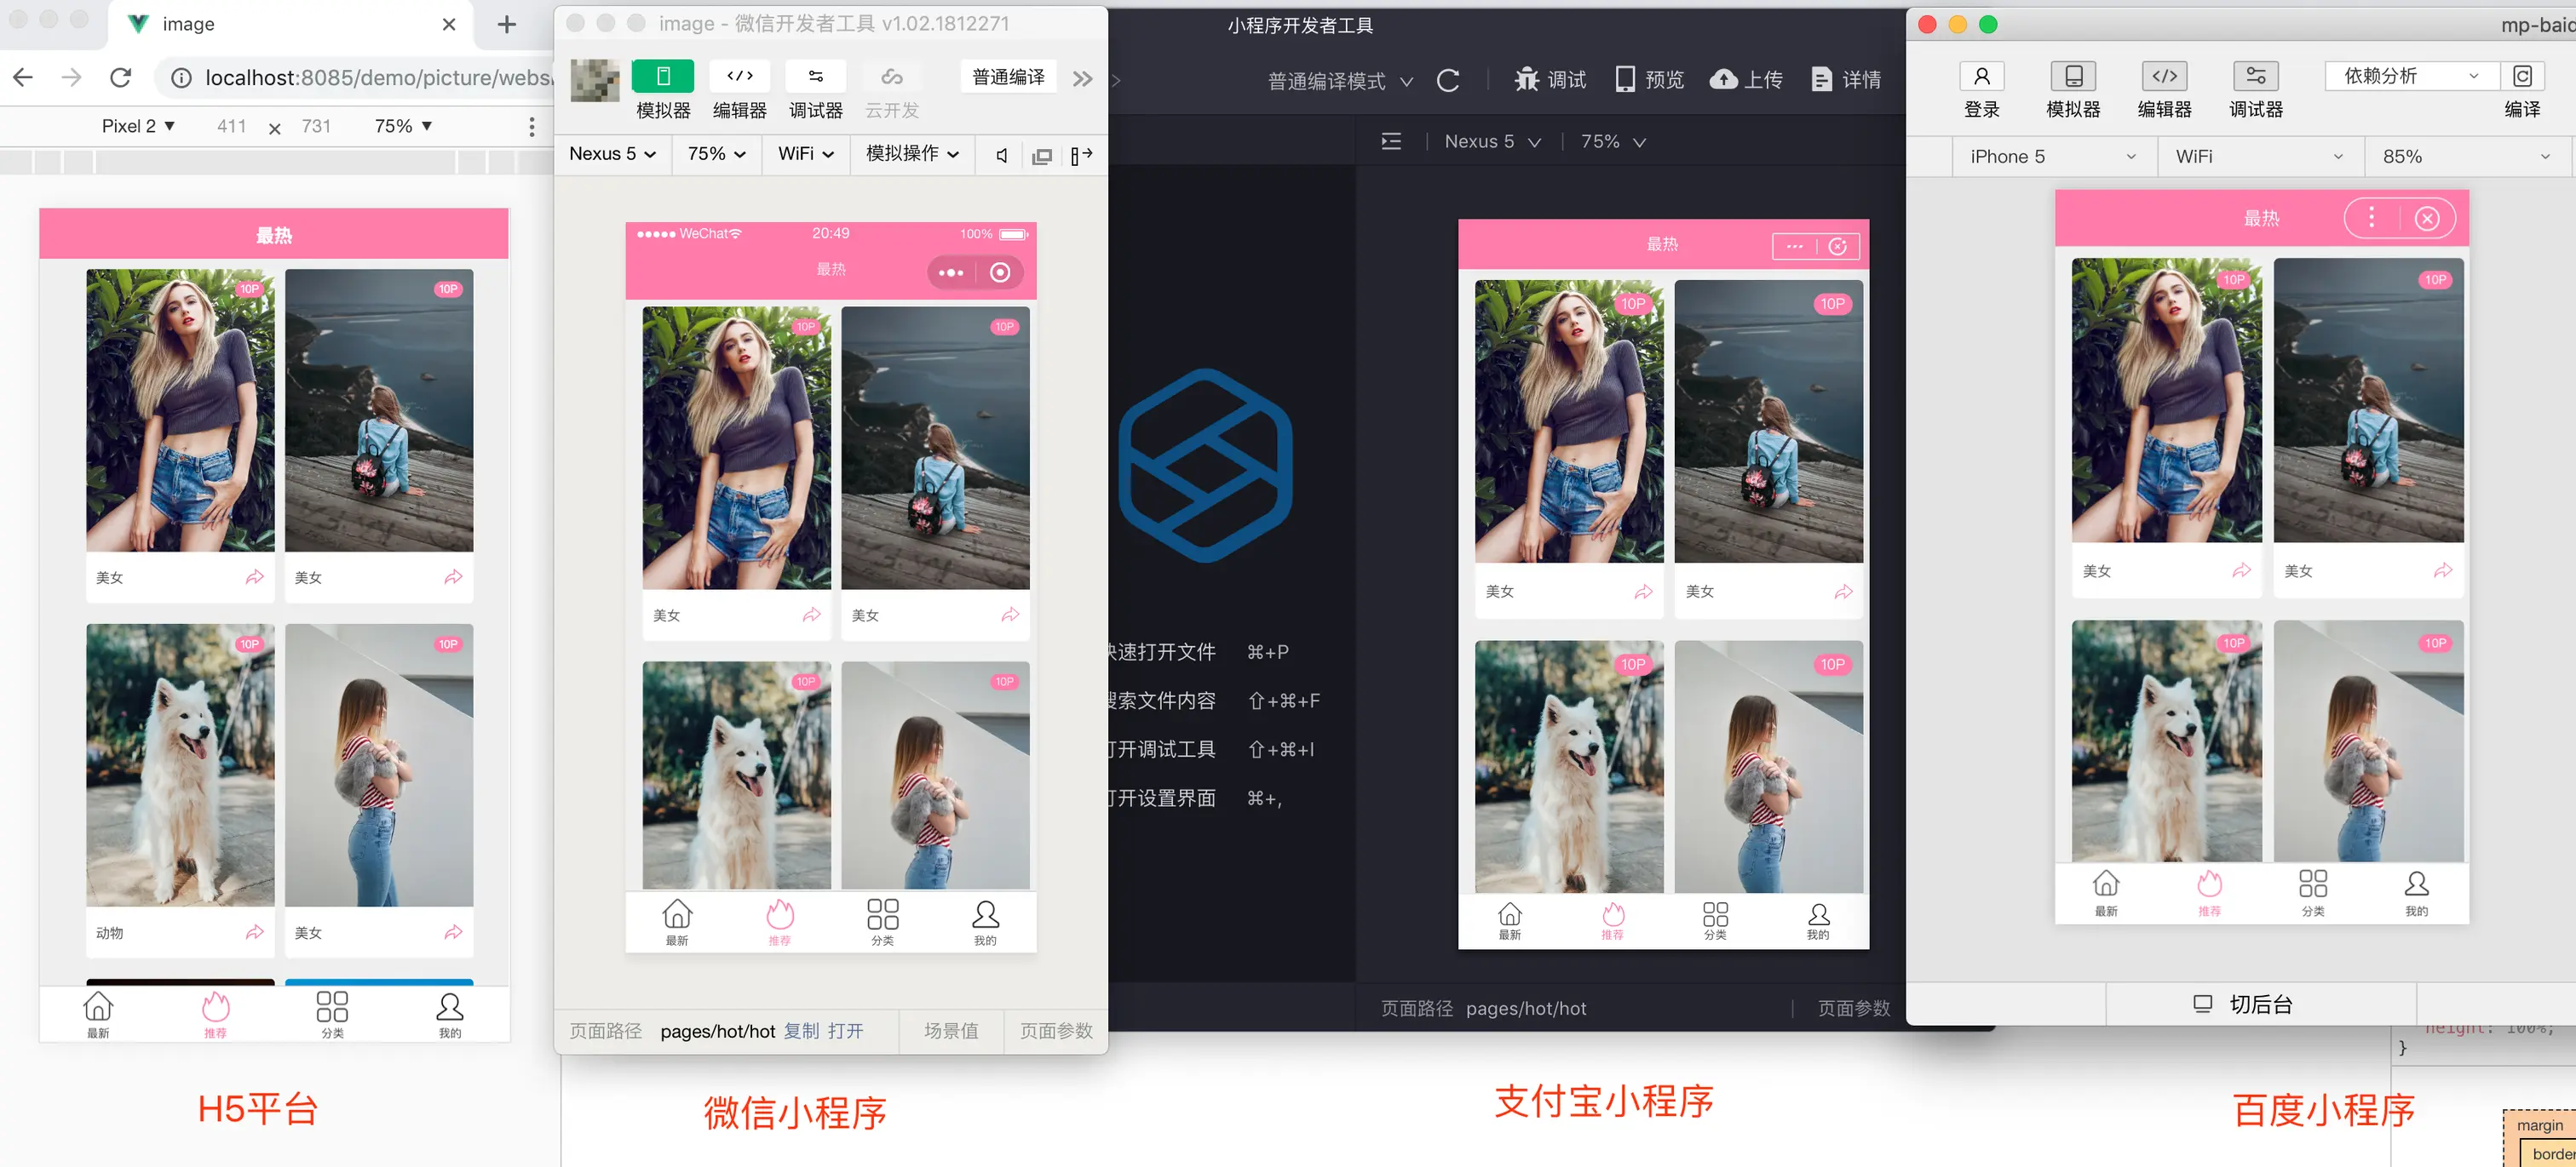Refresh compile in Alipay devtools
The width and height of the screenshot is (2576, 1167).
[x=1448, y=81]
